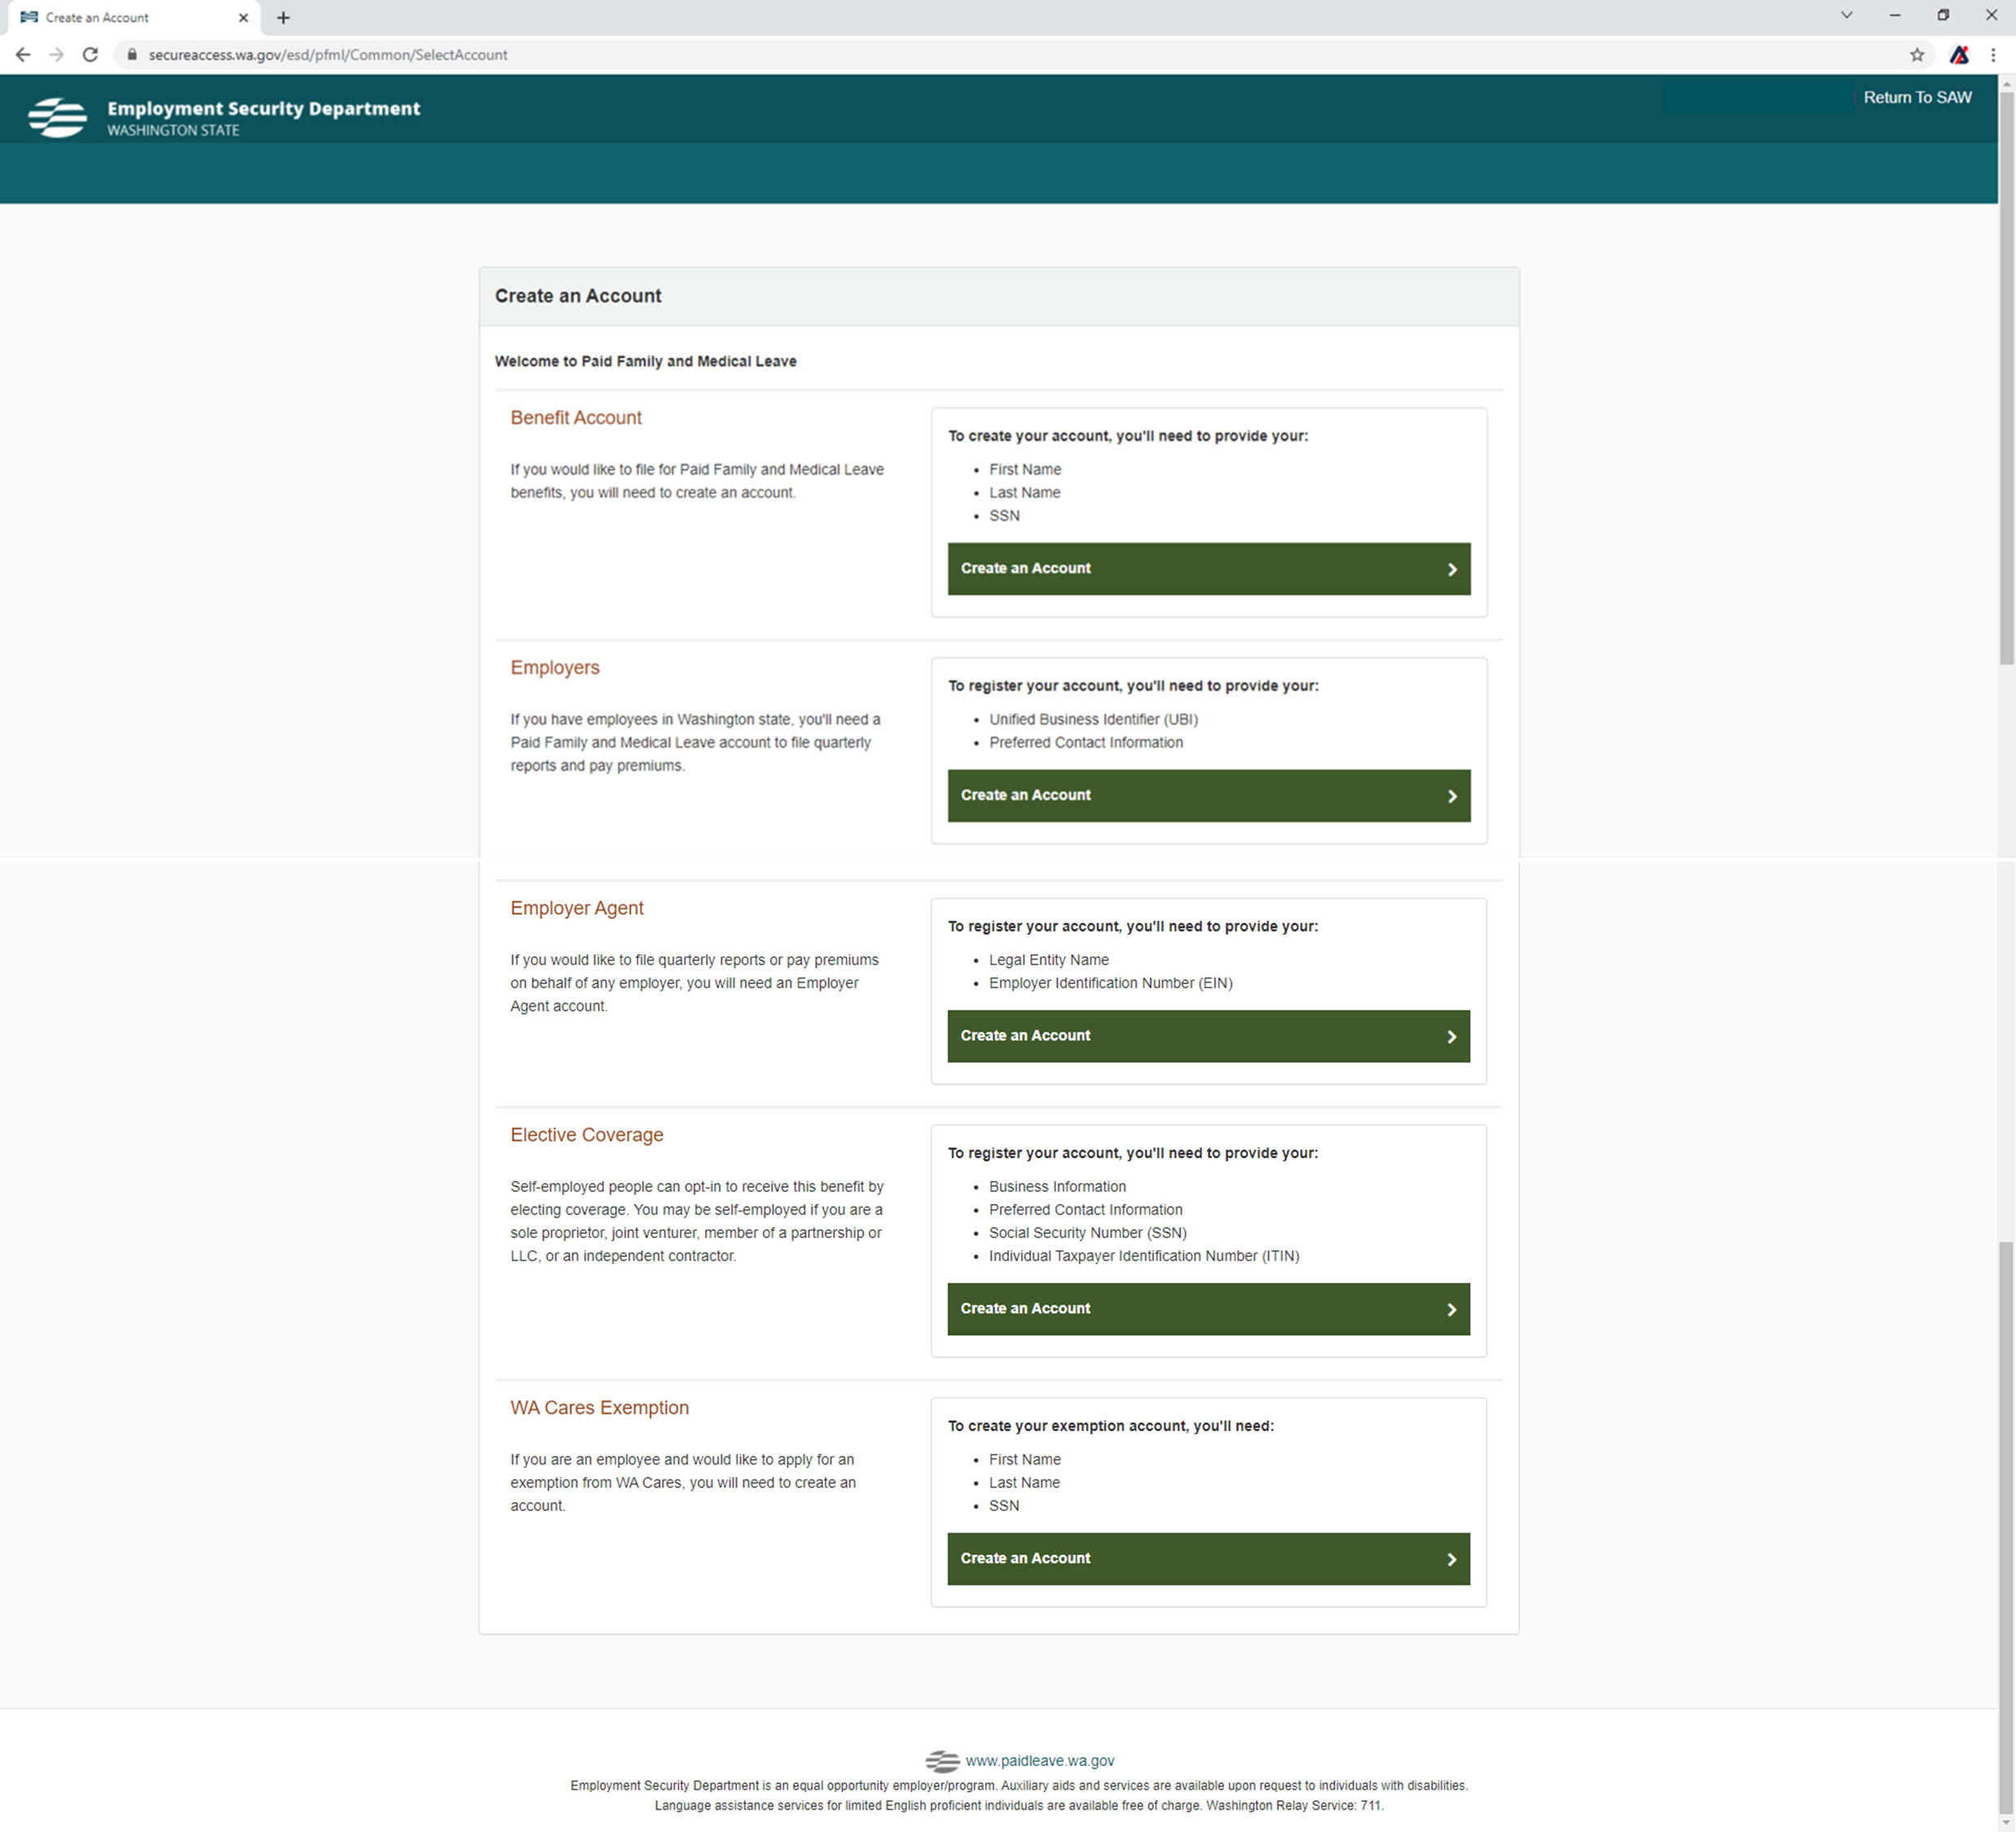Click the browser back arrow icon

(x=23, y=55)
